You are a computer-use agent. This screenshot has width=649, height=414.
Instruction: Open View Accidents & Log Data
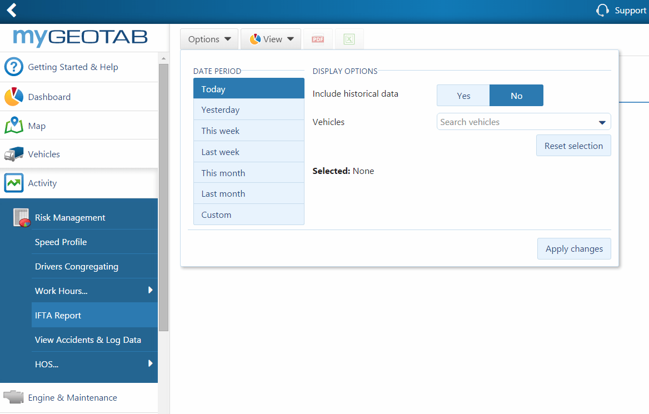pos(95,340)
